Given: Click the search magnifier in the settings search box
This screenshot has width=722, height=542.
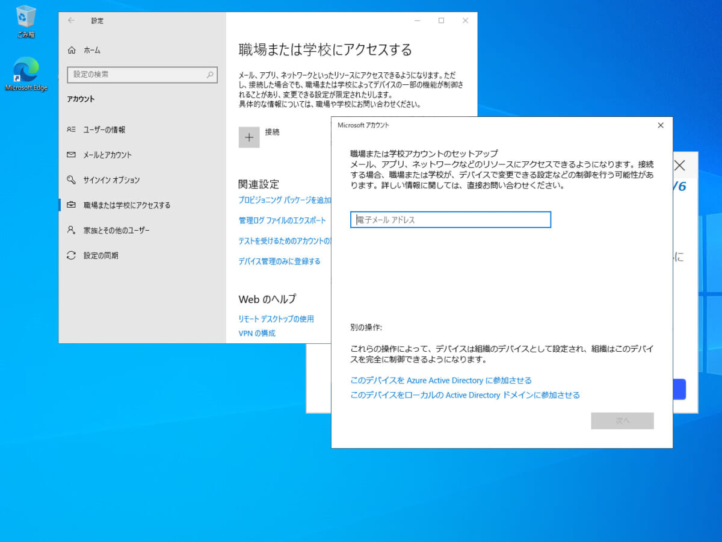Looking at the screenshot, I should pyautogui.click(x=210, y=75).
